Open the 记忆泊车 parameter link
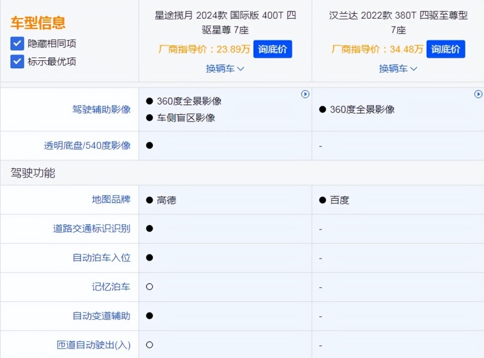Screen dimensions: 484x358 (x=111, y=286)
